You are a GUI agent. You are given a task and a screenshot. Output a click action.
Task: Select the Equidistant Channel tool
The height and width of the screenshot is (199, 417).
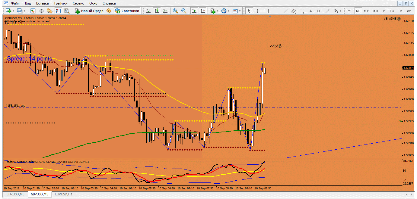pyautogui.click(x=294, y=11)
